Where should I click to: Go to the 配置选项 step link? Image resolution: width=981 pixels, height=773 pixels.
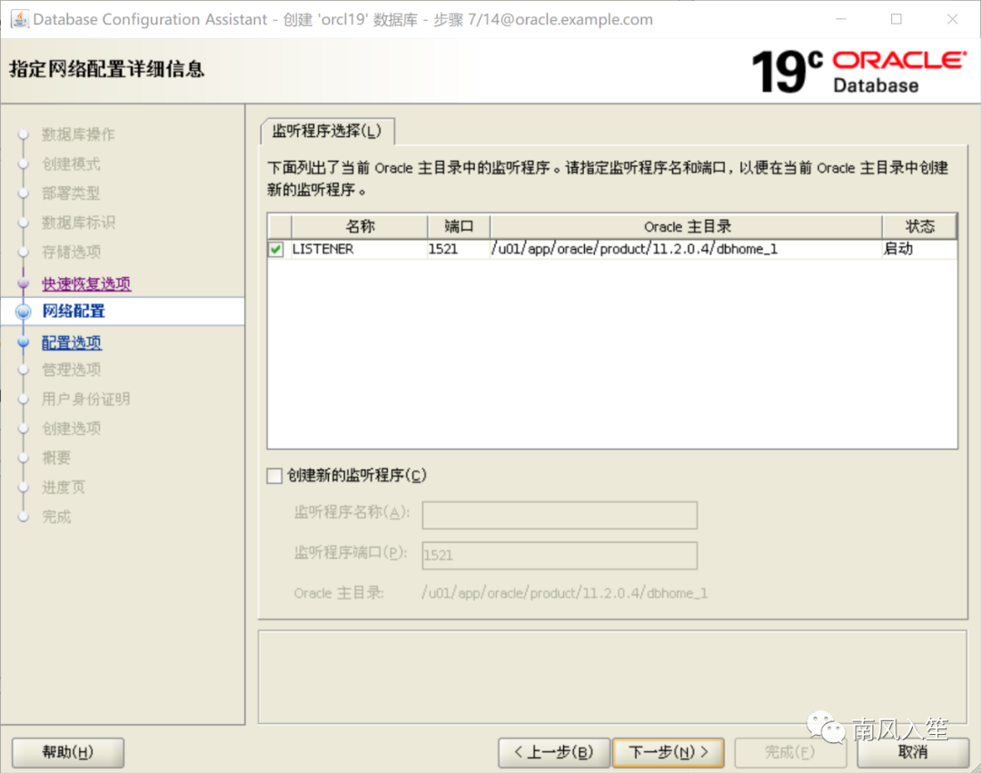pyautogui.click(x=72, y=342)
